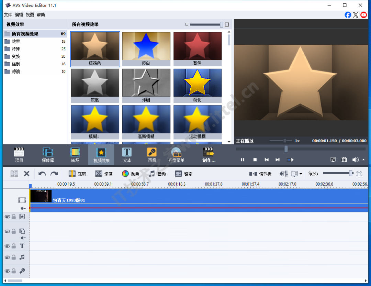The image size is (371, 286).
Task: Click the zoom-to-fit timeline icon
Action: coord(359,174)
